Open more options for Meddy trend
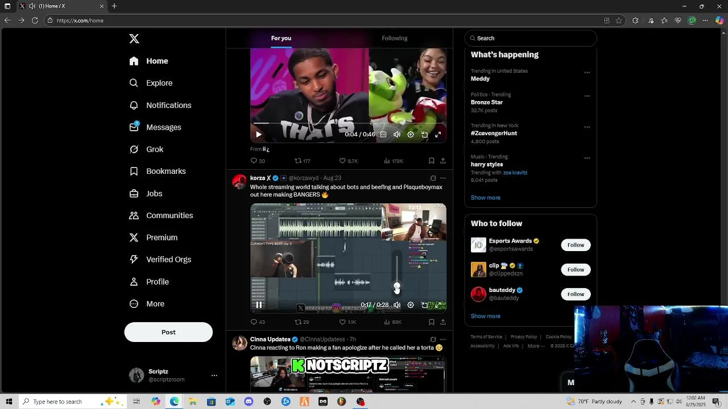The height and width of the screenshot is (409, 728). pos(587,72)
